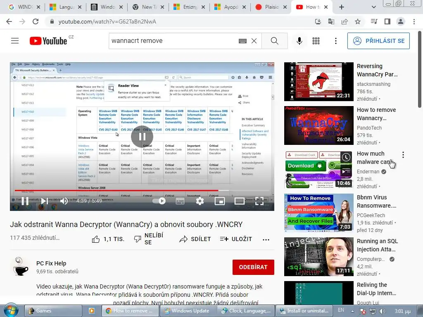Open menu for How much malware video
Viewport: 423px width, 317px height.
click(403, 155)
